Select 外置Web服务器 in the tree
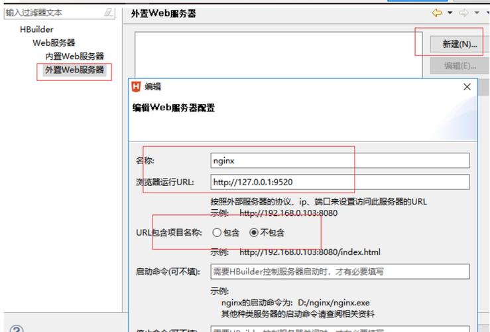This screenshot has width=490, height=332. (x=74, y=70)
